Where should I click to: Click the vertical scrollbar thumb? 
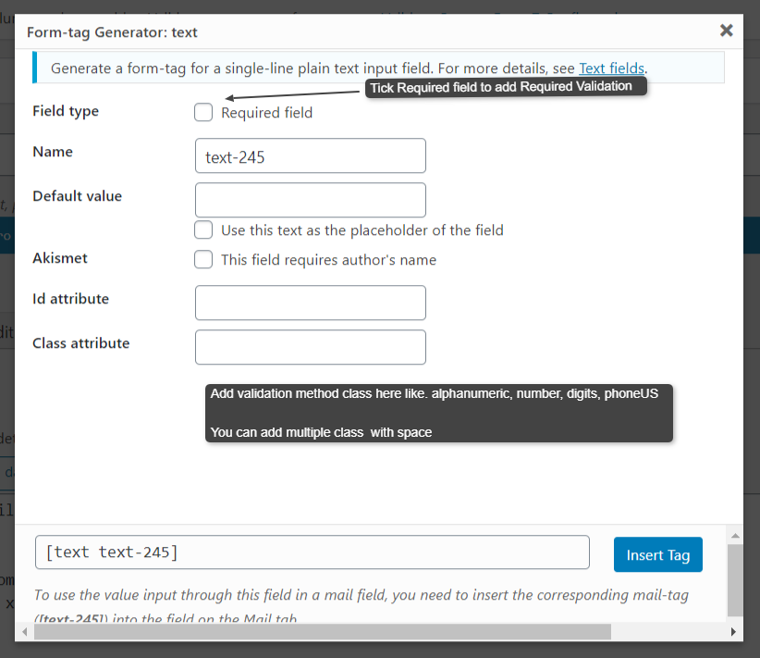735,578
